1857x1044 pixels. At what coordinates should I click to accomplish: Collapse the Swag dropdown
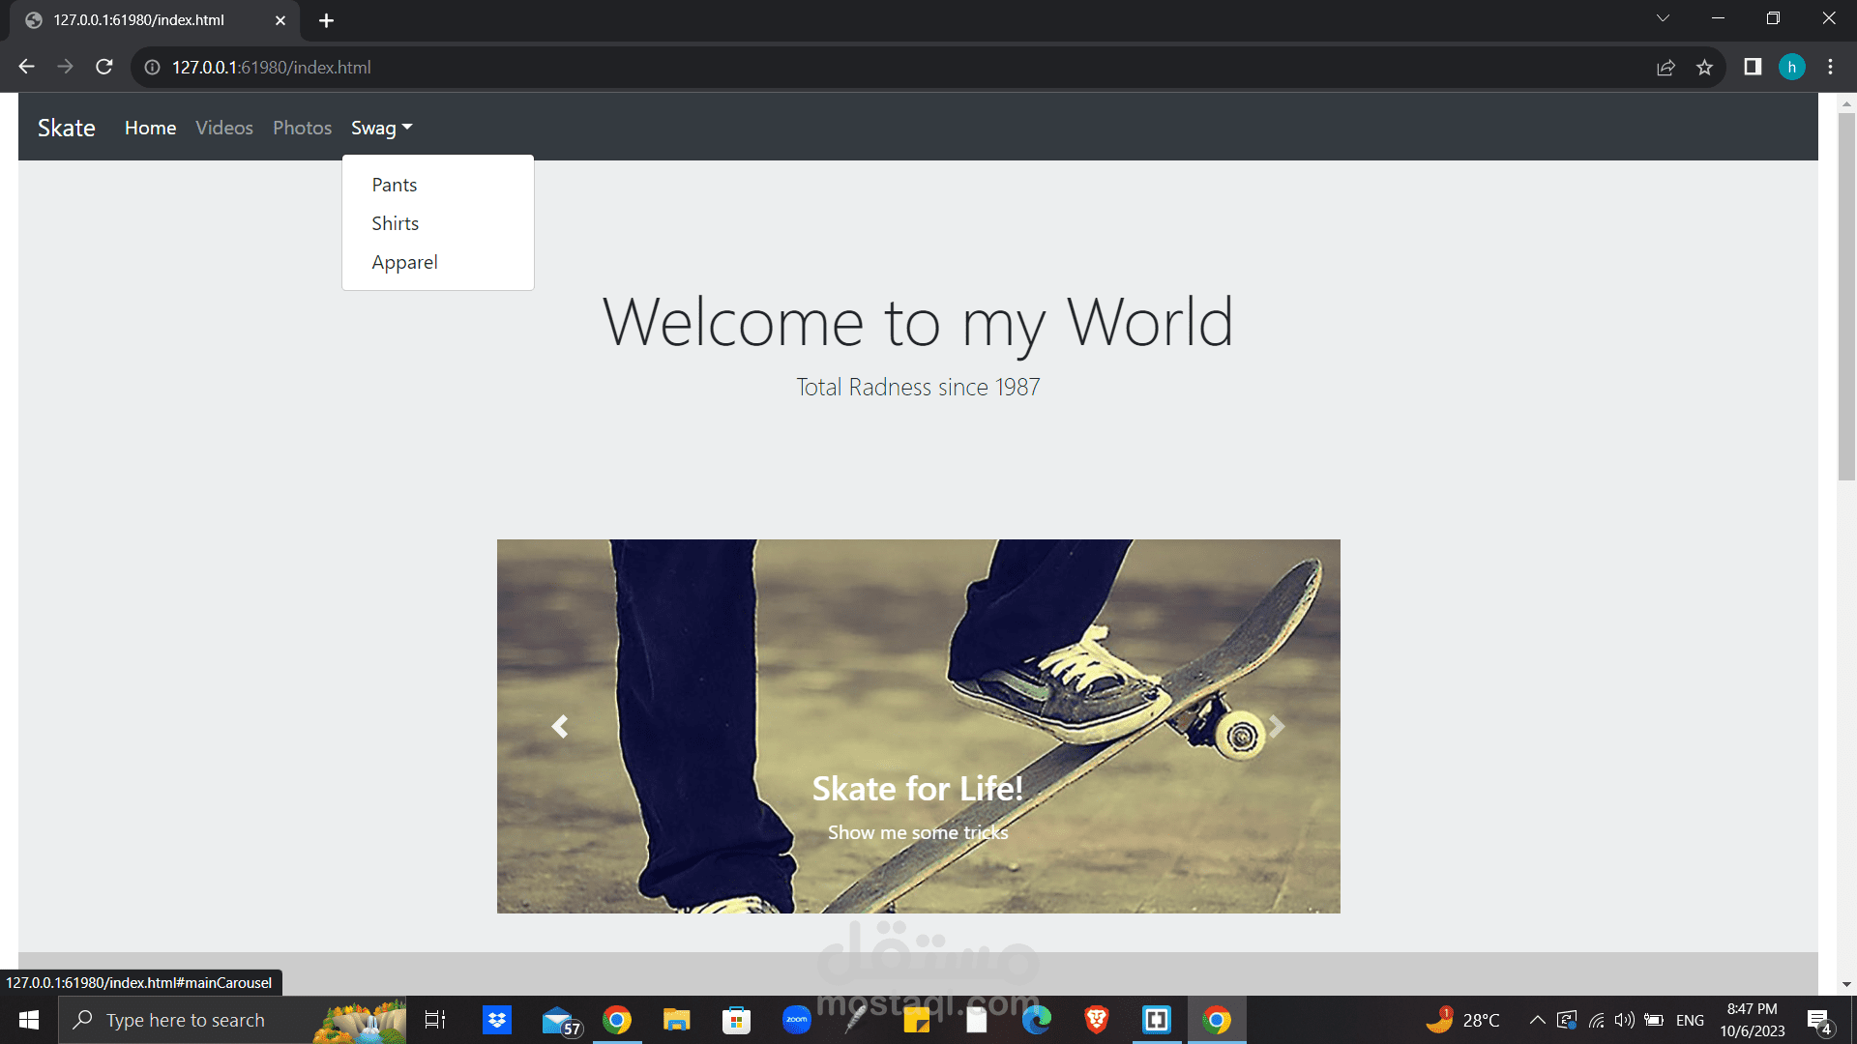[381, 128]
